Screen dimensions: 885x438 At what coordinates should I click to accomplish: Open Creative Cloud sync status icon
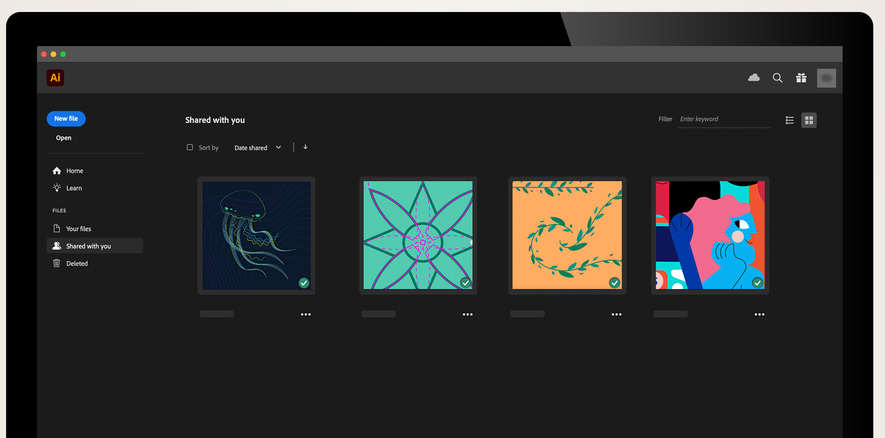754,78
